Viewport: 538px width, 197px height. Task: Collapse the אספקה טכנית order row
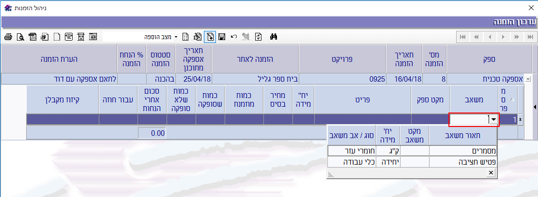(528, 79)
